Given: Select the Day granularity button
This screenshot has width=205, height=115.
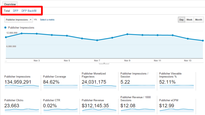Looking at the screenshot, I should point(181,20).
